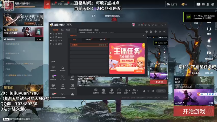Viewport: 217px width, 122px height.
Task: Open speaker dropdown arrow
Action: click(137, 91)
